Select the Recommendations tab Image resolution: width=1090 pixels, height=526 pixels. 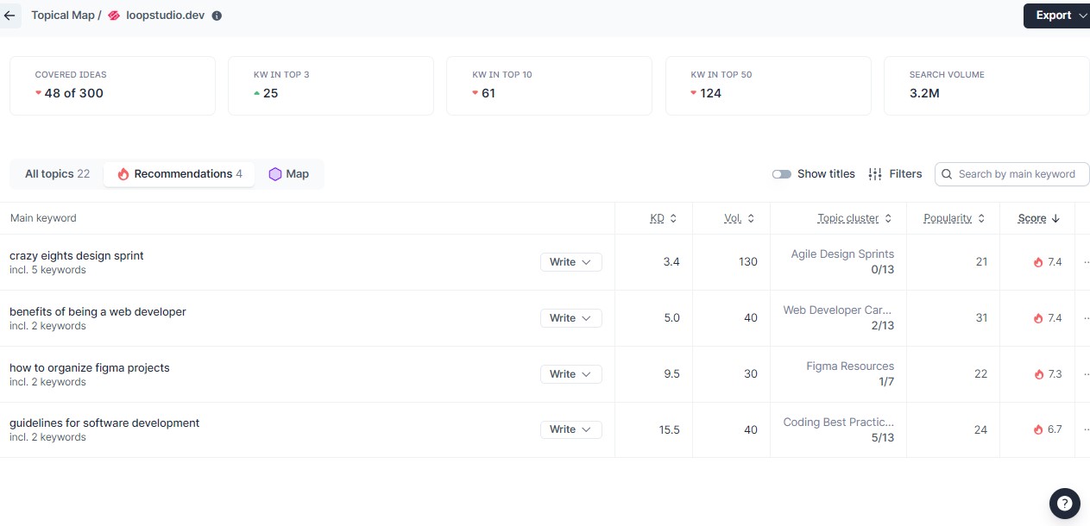[x=180, y=174]
